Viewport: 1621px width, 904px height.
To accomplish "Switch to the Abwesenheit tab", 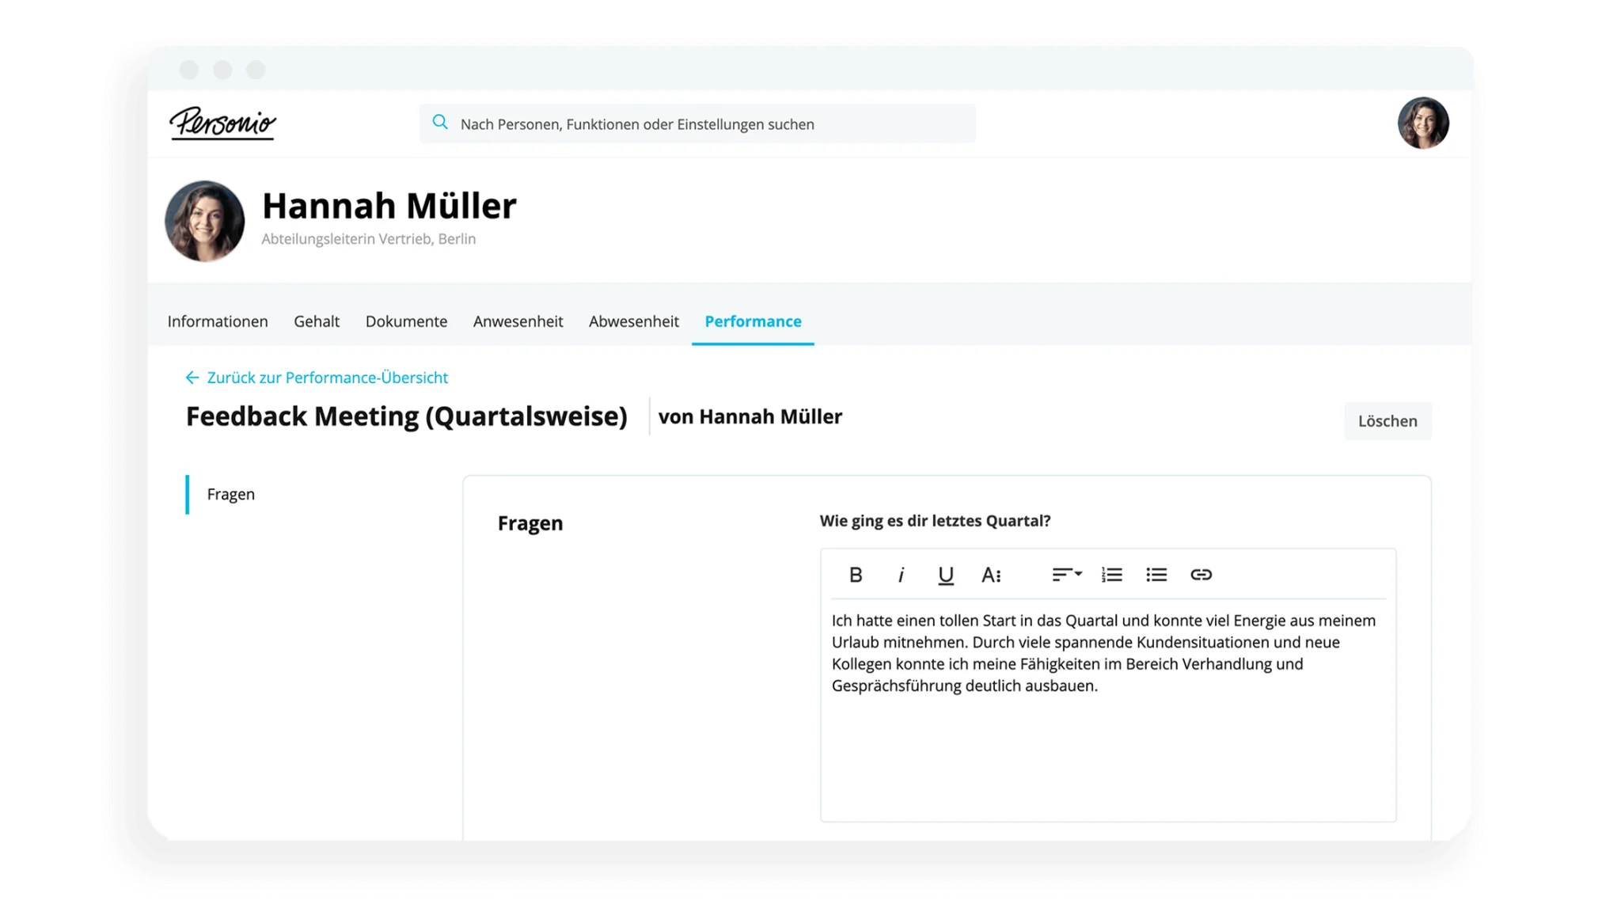I will point(634,321).
